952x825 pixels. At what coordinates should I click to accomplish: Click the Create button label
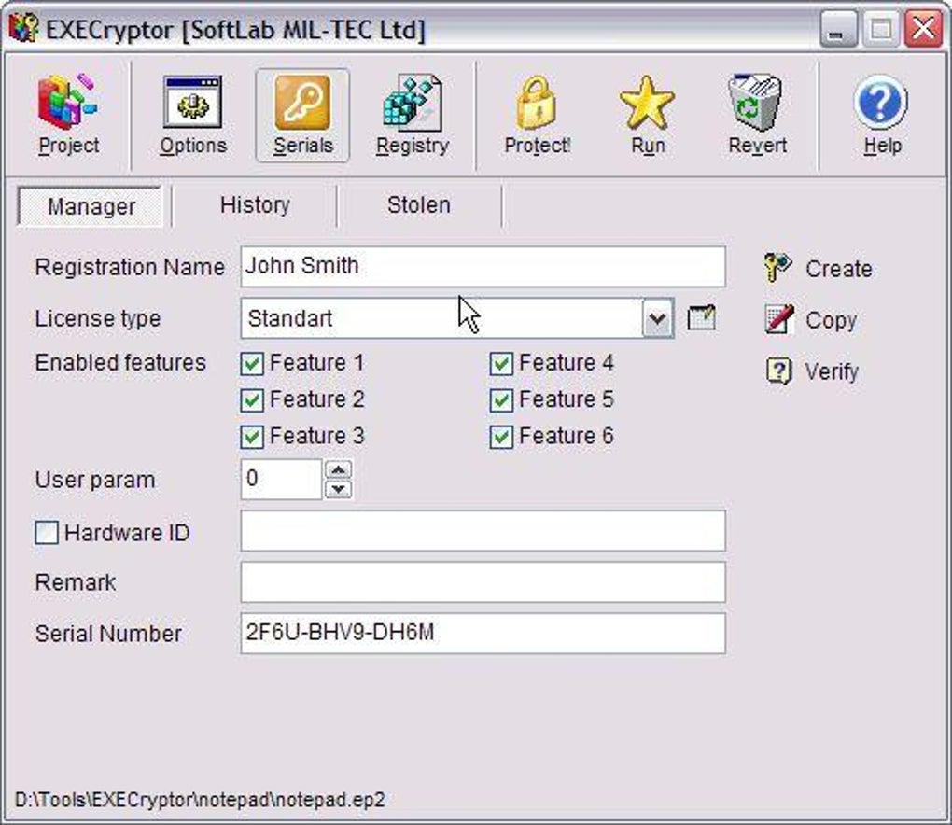coord(838,269)
